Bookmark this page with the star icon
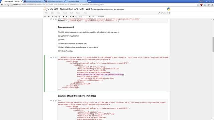This screenshot has width=214, height=120. tap(198, 5)
